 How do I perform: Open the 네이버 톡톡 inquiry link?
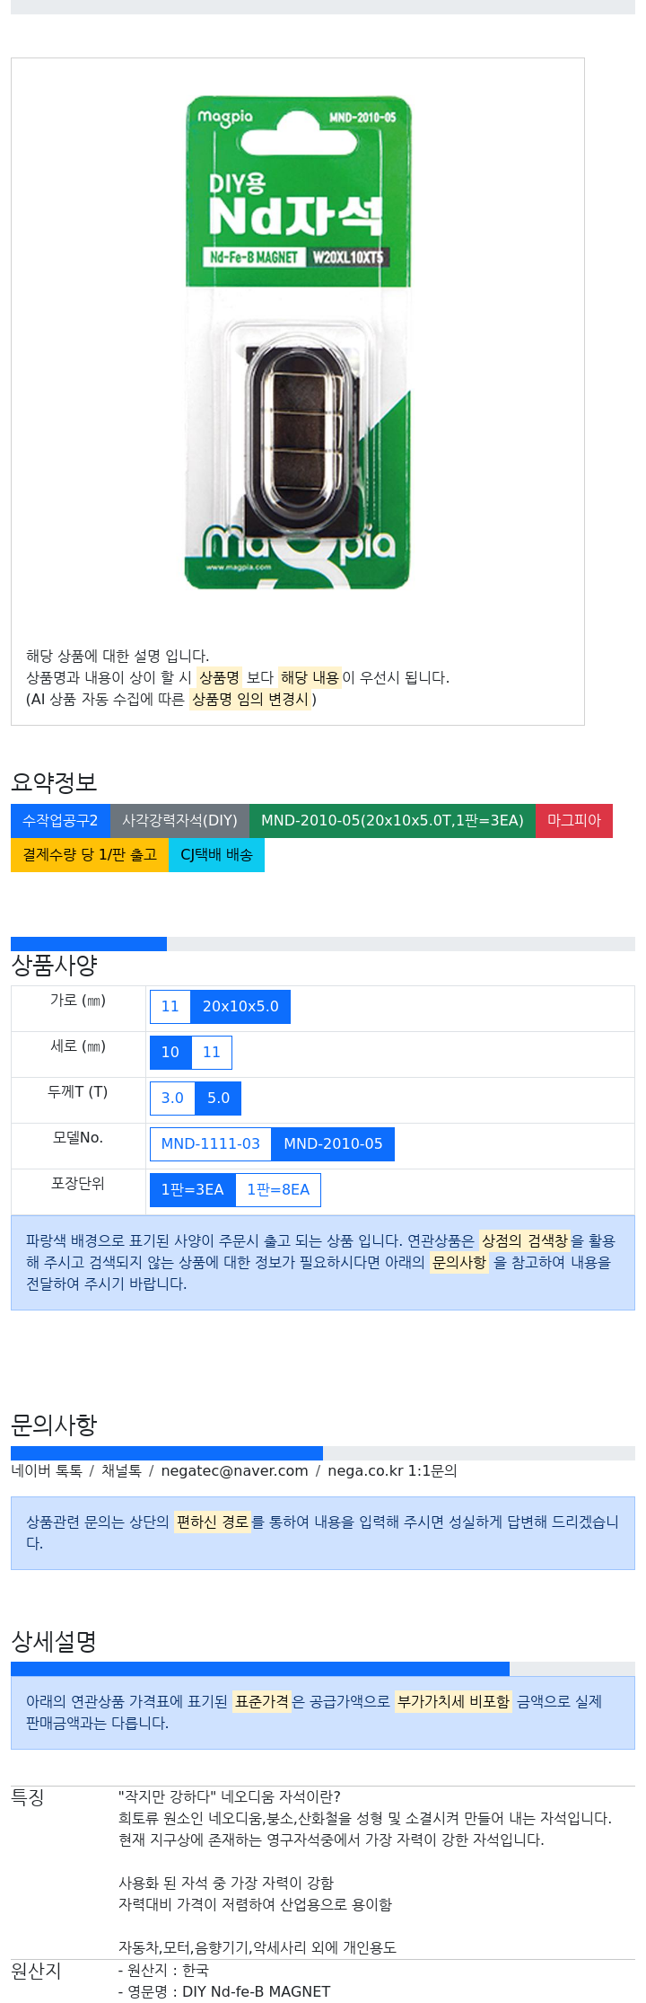47,1471
